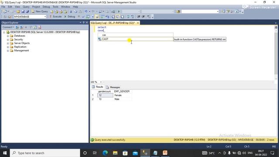Click the taskbar search box
The image size is (279, 157).
45,153
